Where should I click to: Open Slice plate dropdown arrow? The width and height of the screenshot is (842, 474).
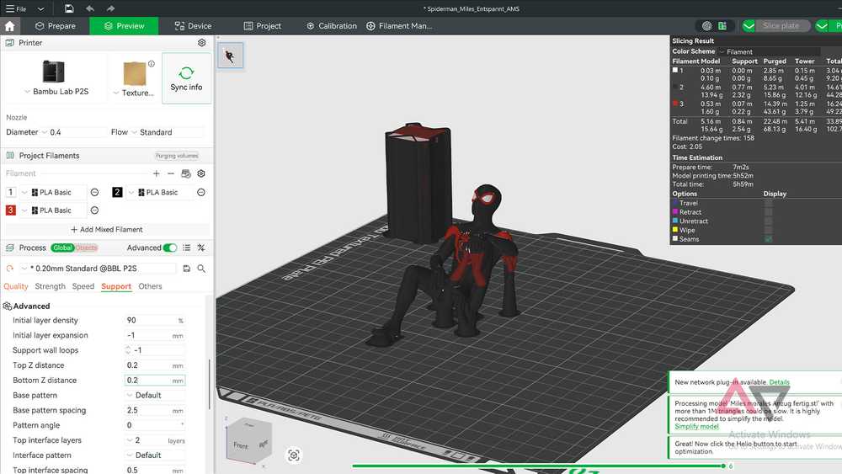(749, 26)
